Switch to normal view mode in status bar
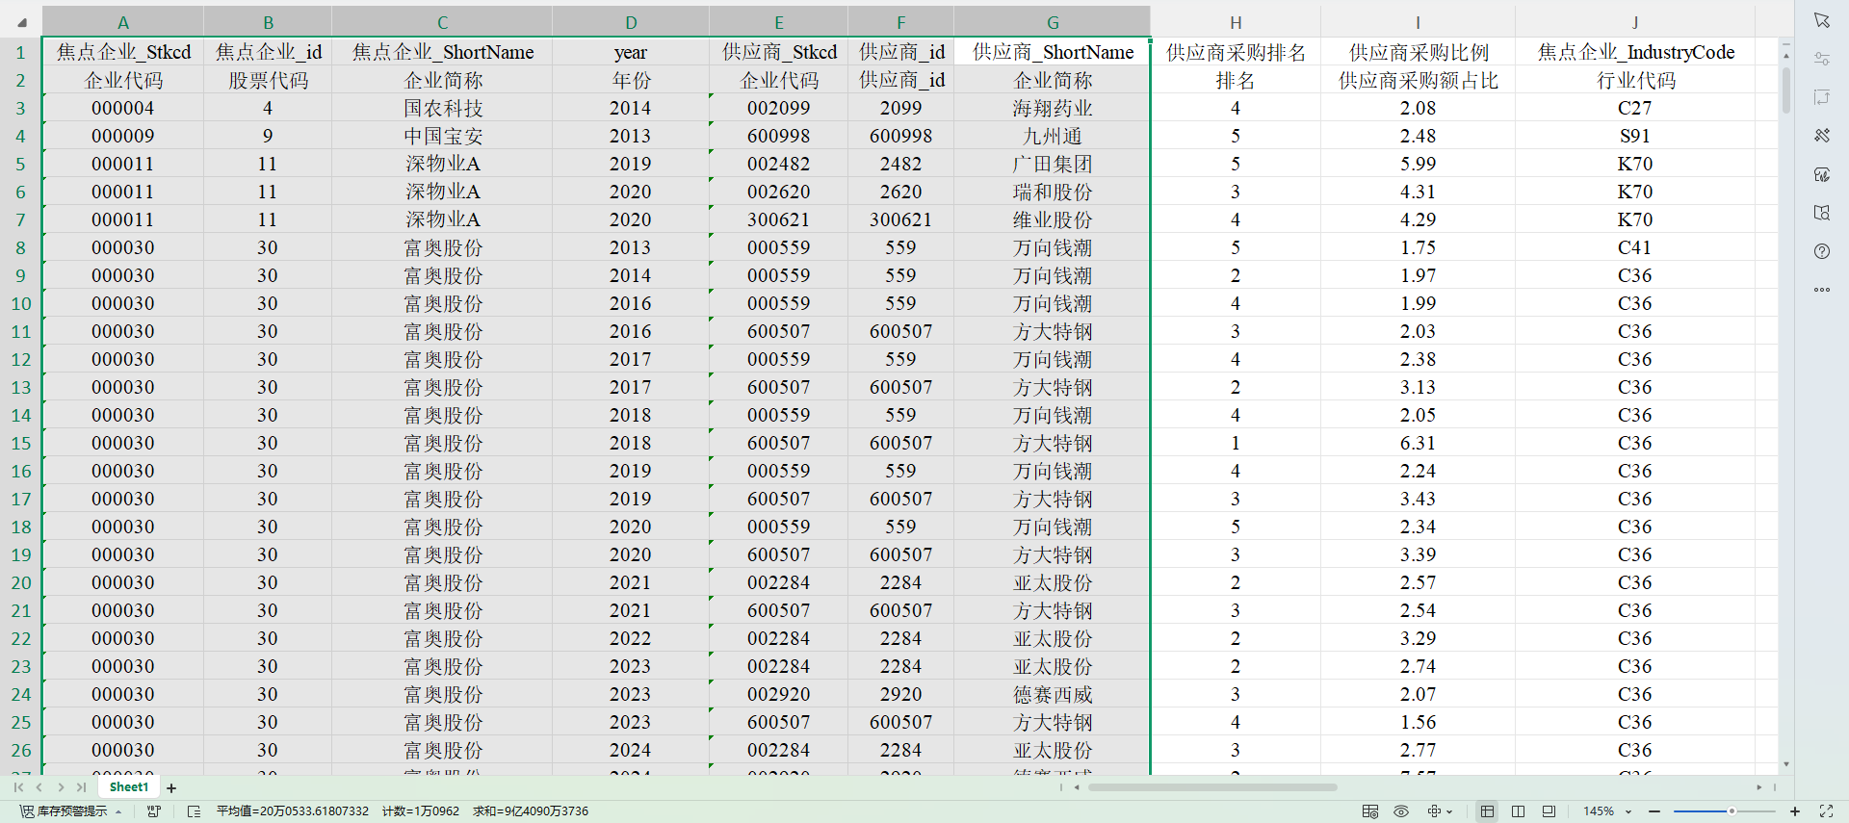The width and height of the screenshot is (1849, 823). point(1487,811)
